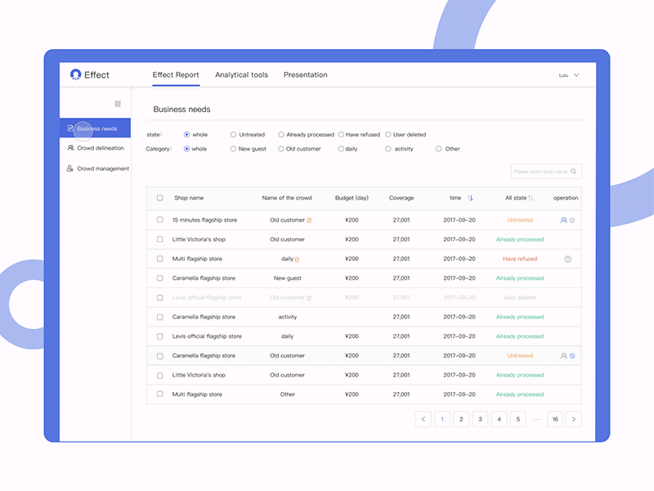Open the Lulu account dropdown
Image resolution: width=654 pixels, height=491 pixels.
point(570,74)
